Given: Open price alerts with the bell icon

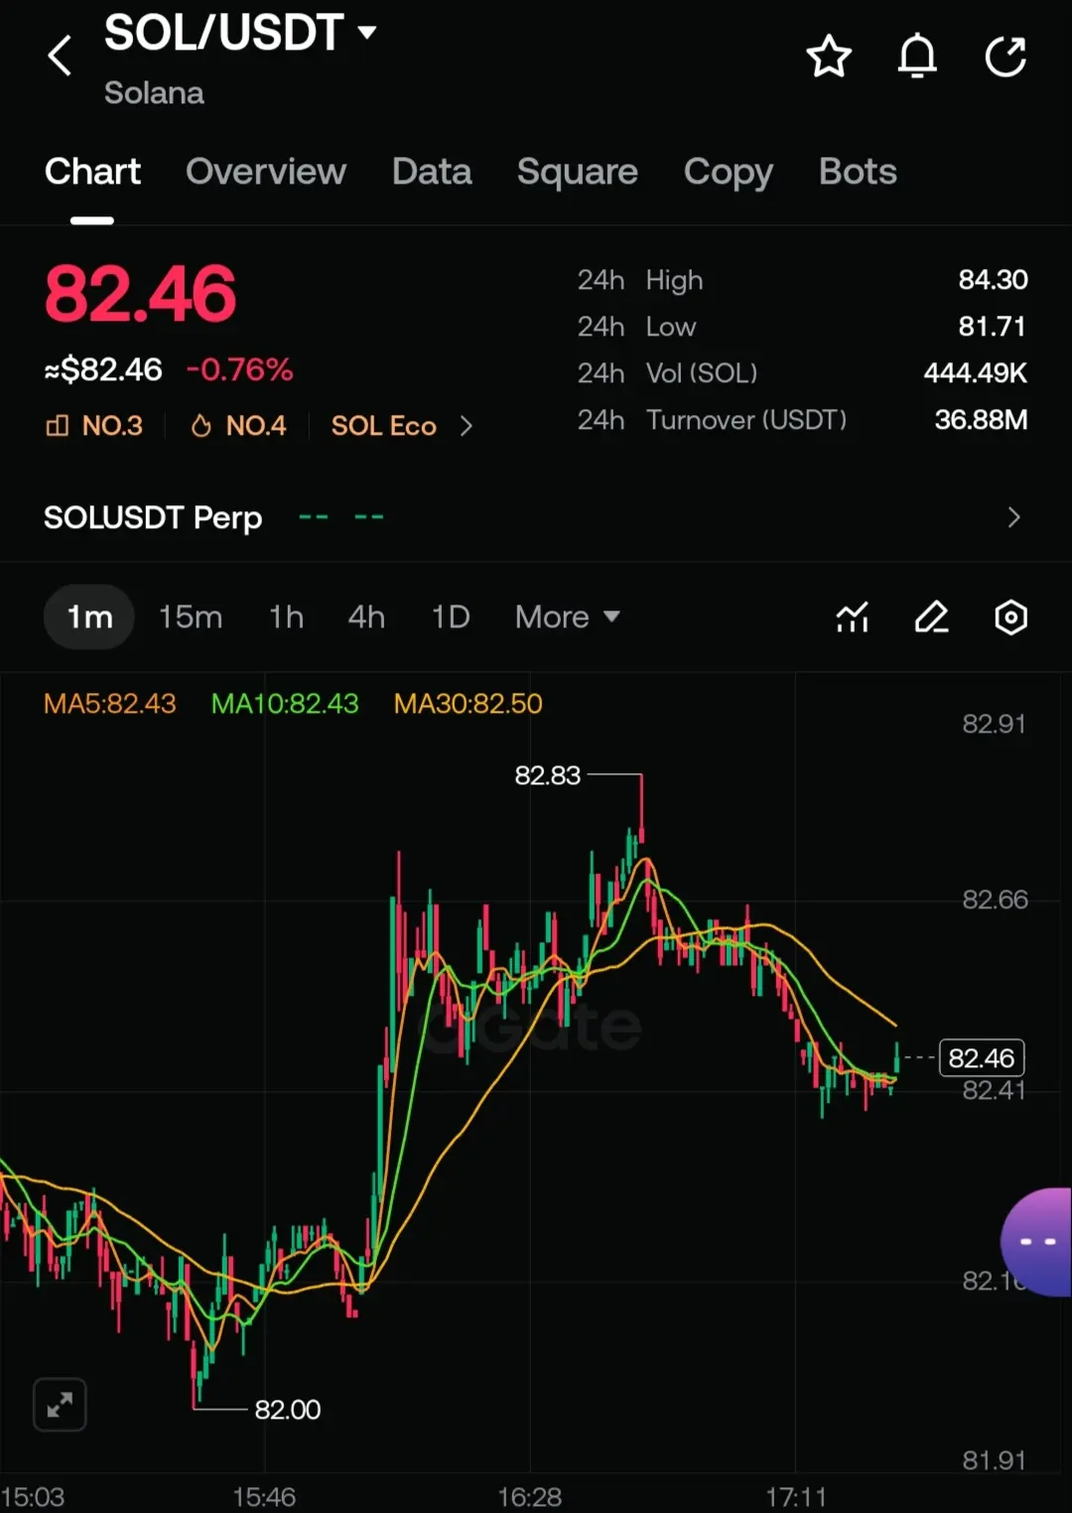Looking at the screenshot, I should 917,56.
